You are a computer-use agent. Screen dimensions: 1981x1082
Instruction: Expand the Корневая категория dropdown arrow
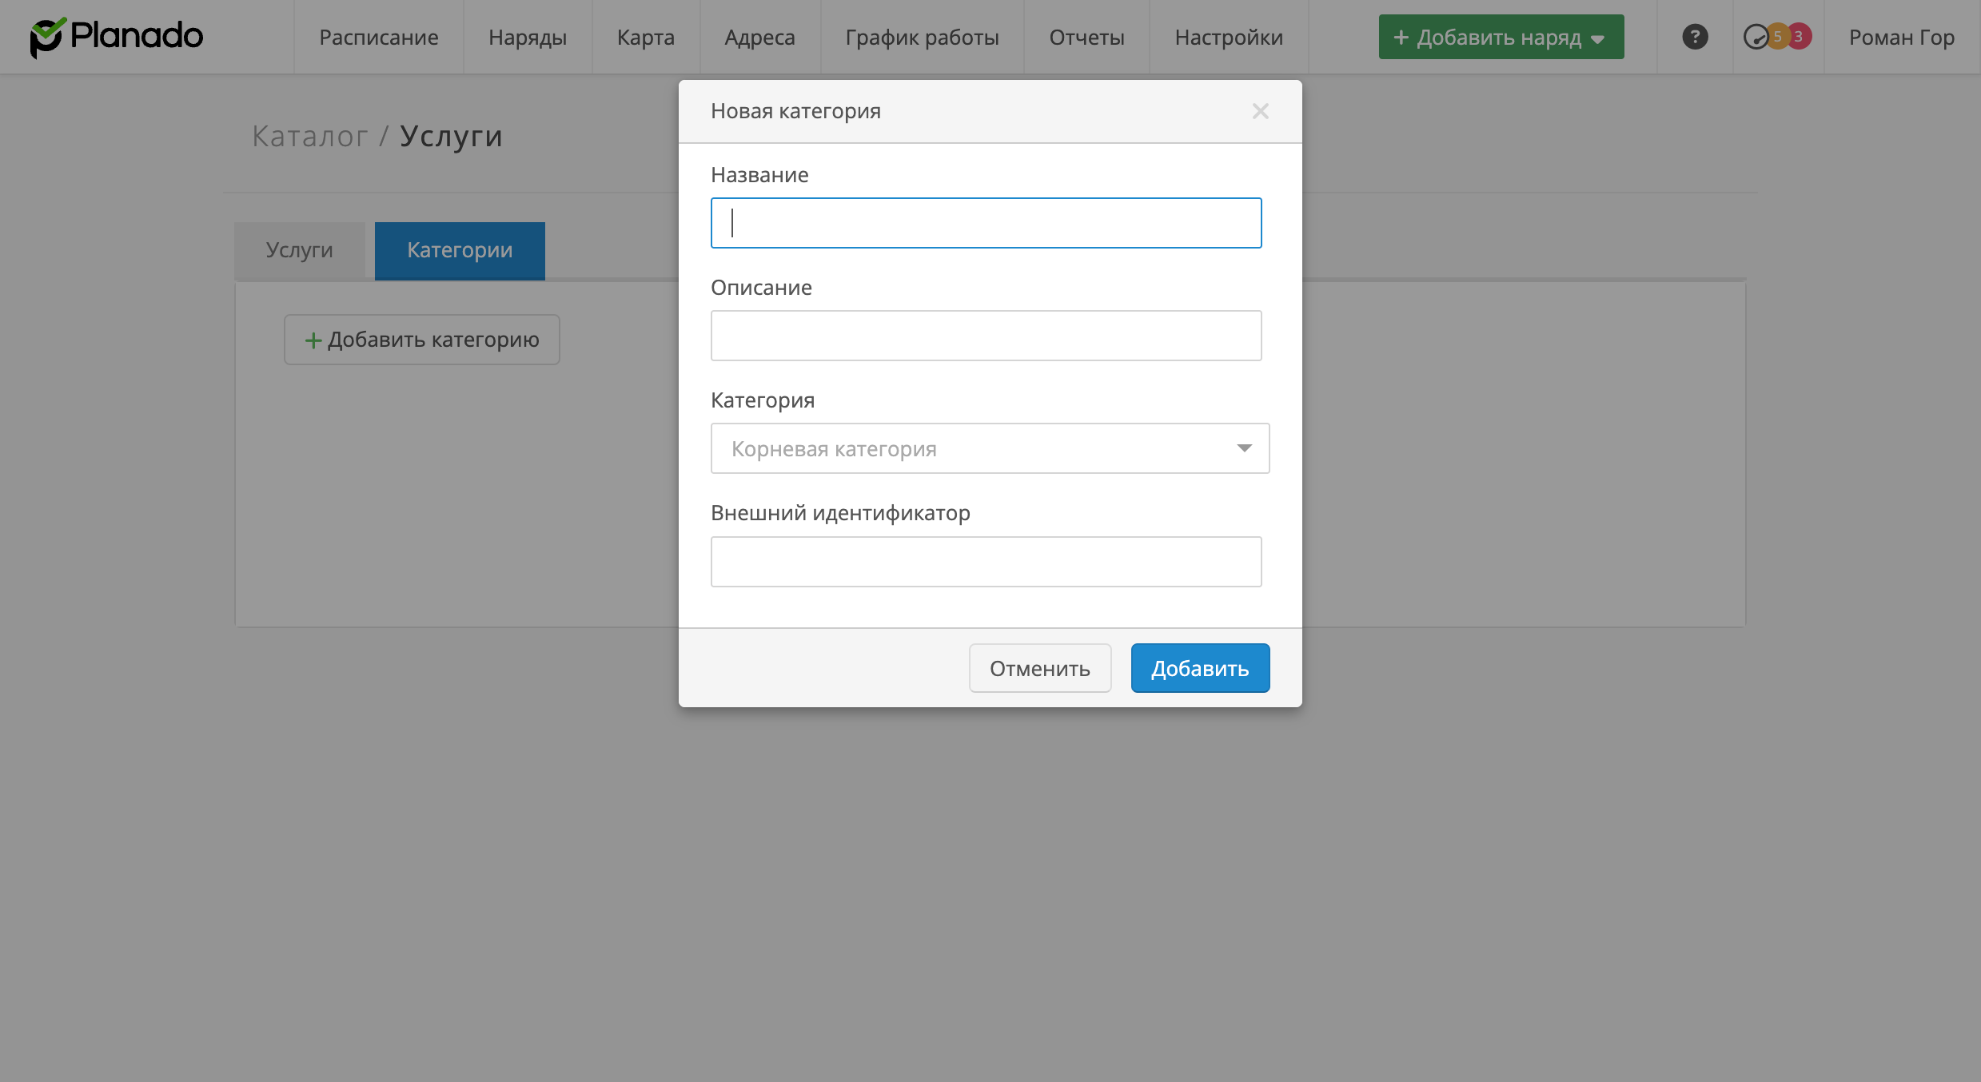(x=1244, y=448)
